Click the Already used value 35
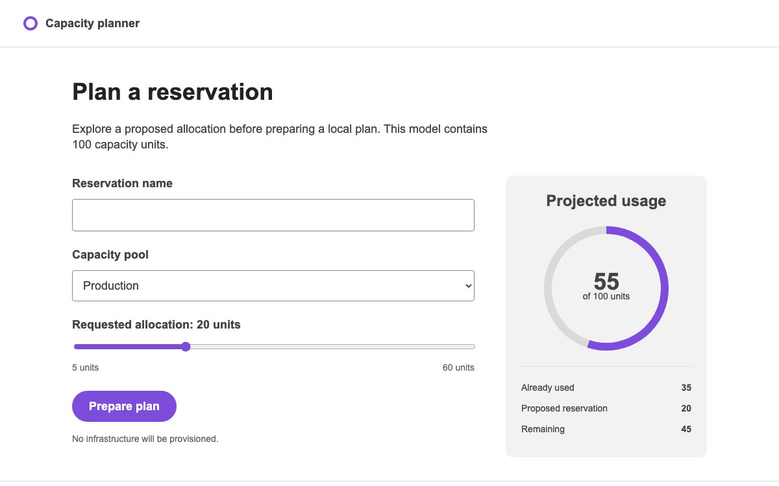The height and width of the screenshot is (486, 779). 686,388
